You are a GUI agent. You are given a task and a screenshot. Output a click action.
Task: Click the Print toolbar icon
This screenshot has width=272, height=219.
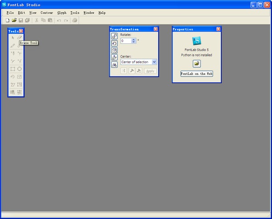pos(74,20)
